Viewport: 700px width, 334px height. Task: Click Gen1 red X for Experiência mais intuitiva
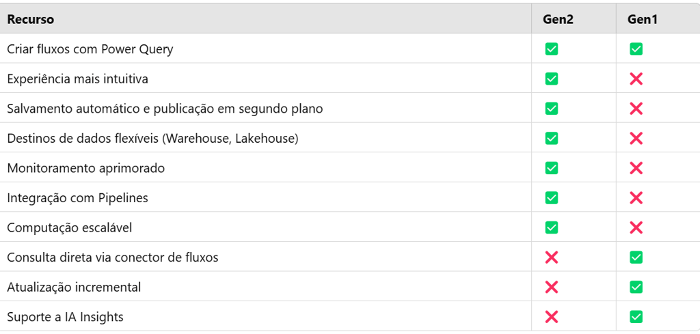[636, 79]
